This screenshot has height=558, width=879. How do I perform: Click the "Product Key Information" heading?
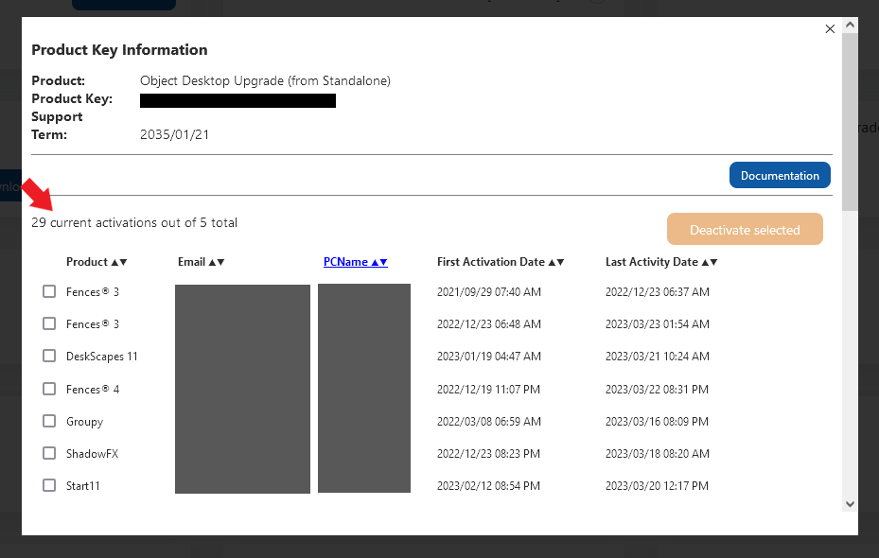pos(119,50)
